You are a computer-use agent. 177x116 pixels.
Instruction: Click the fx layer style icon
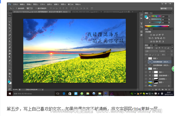[x=153, y=90]
